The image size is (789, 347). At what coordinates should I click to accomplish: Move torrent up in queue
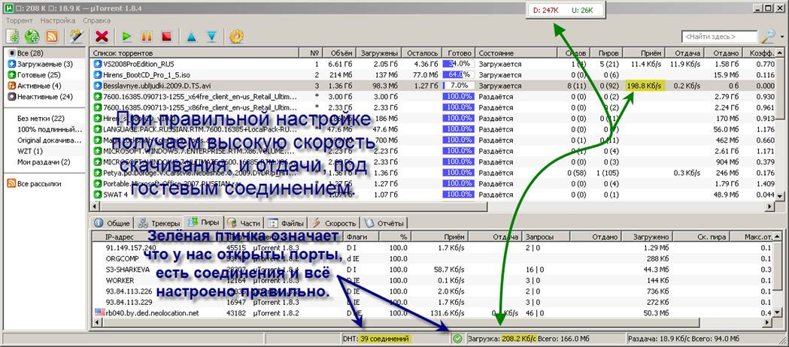pyautogui.click(x=191, y=36)
